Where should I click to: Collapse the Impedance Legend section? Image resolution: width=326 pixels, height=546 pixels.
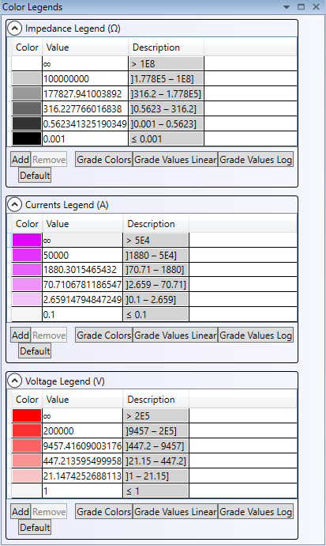(14, 28)
